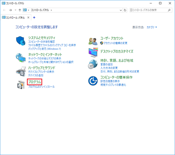
Task: Click the Network and Internet globe icon
Action: (21, 58)
